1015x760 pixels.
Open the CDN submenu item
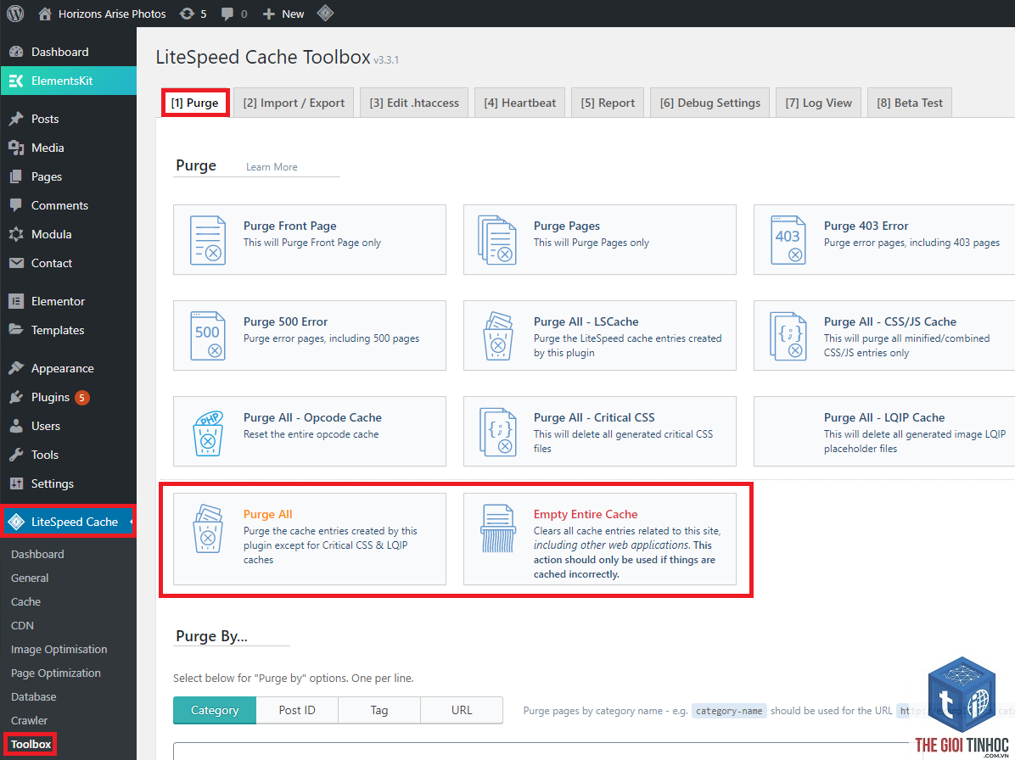tap(22, 625)
